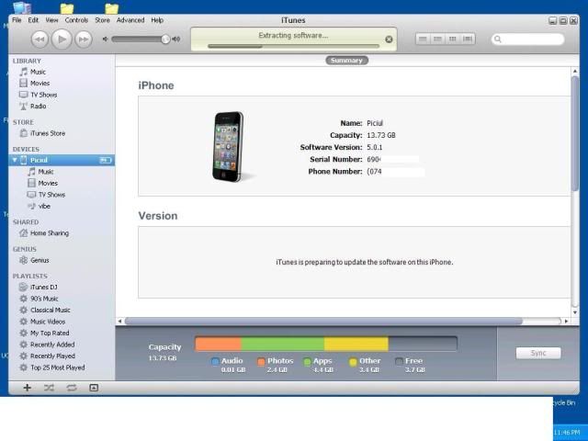Switch to the Summary tab
Viewport: 588px width, 441px height.
pos(346,61)
